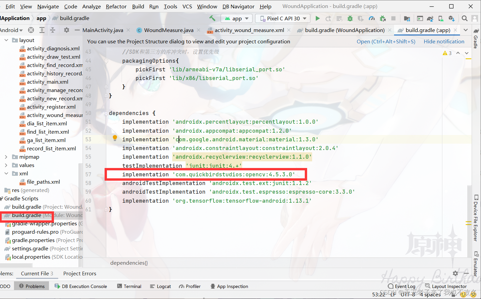
Task: Open the SDK Manager icon
Action: tap(451, 18)
